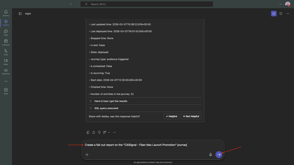
Task: Go back with the left arrow
Action: 71,4
